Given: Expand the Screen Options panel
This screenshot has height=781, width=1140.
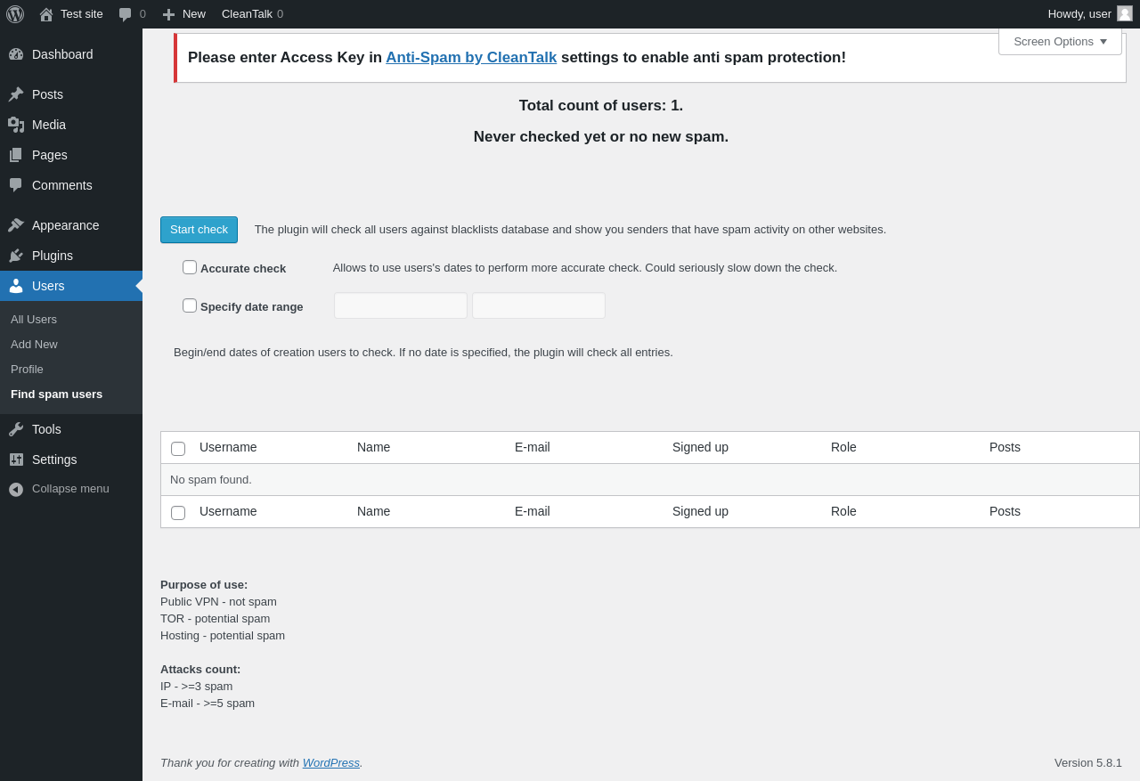Looking at the screenshot, I should tap(1060, 41).
